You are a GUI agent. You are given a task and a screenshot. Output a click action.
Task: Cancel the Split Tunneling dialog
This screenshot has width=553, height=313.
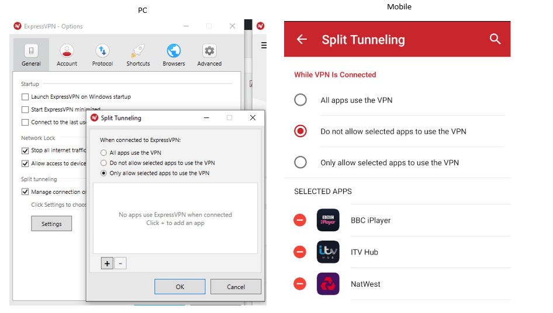236,287
